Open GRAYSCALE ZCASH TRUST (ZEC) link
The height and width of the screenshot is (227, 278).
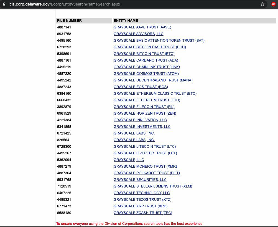tap(143, 213)
